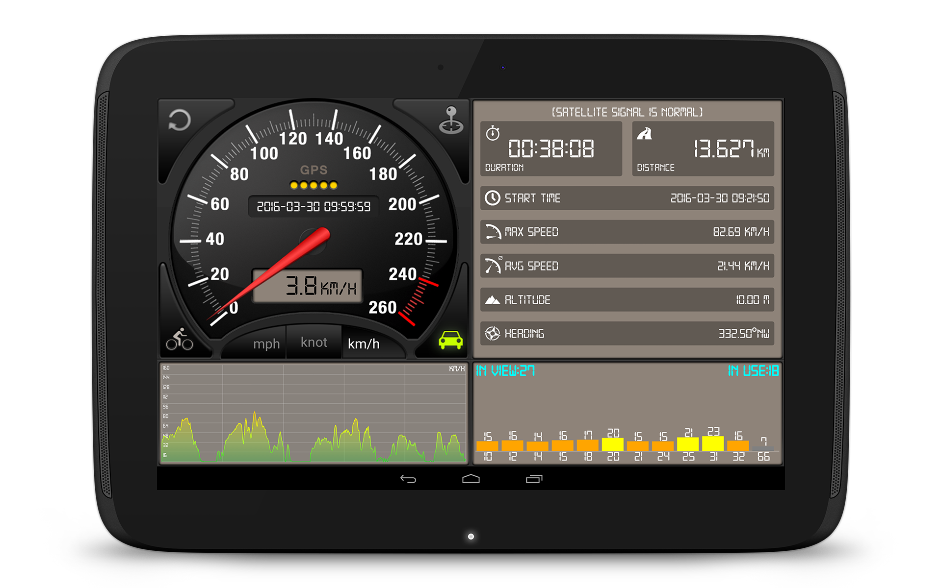The image size is (942, 588).
Task: Select the clock icon next to Start Time
Action: pyautogui.click(x=492, y=198)
